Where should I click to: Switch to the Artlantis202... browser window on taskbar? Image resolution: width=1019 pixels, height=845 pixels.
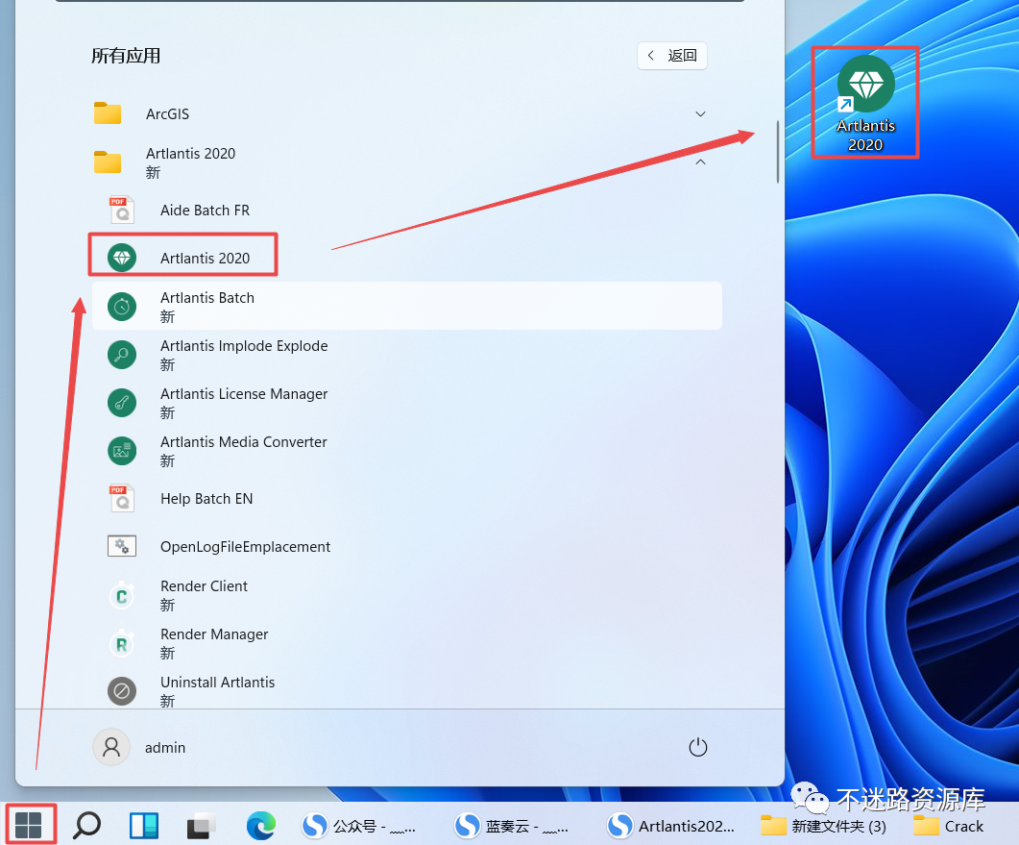click(670, 826)
